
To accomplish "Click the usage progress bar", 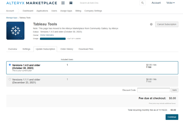I will point(53,39).
